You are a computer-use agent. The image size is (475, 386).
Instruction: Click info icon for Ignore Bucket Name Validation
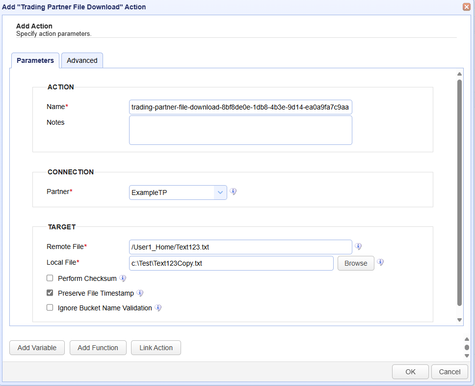[x=158, y=308]
